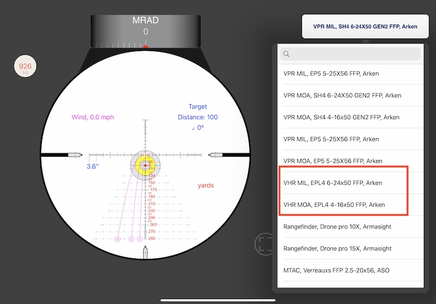Tap the fullscreen frame icon
Screen dimensions: 436x304
click(x=265, y=244)
